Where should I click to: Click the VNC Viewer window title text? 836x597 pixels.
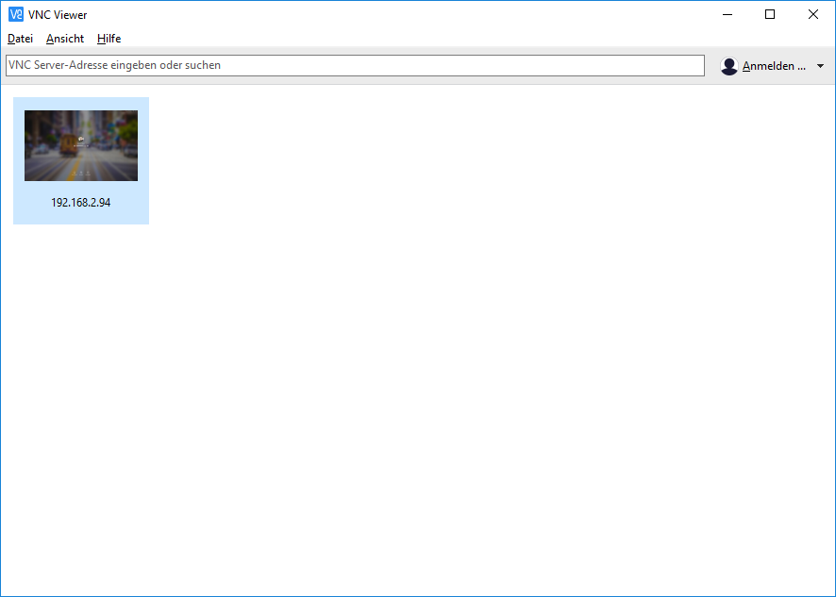point(58,14)
